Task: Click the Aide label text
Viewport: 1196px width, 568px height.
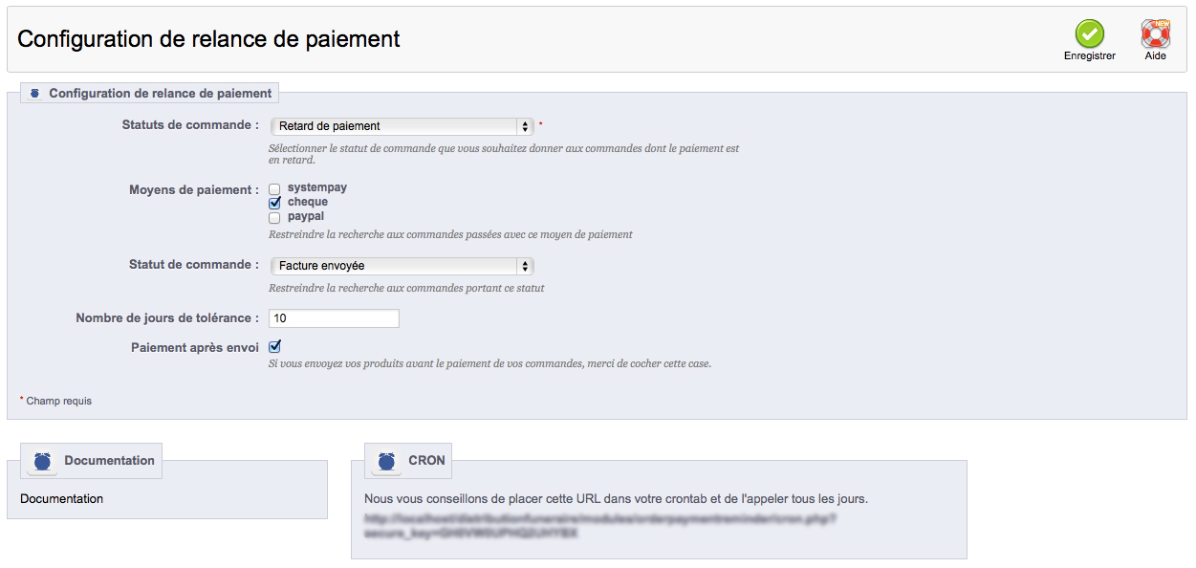Action: 1156,56
